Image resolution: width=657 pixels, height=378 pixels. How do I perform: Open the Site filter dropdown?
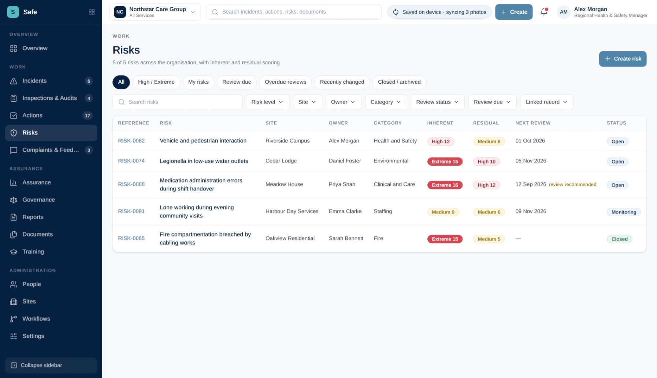click(307, 102)
